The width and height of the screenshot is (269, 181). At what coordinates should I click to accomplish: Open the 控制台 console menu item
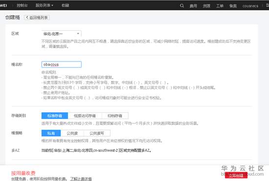(22, 5)
